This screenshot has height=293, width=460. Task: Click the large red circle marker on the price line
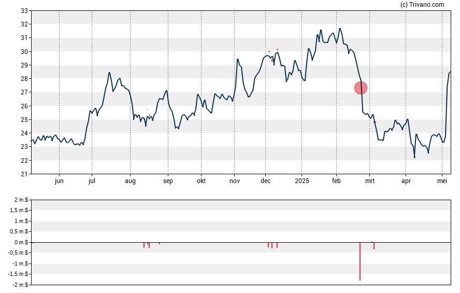[361, 88]
